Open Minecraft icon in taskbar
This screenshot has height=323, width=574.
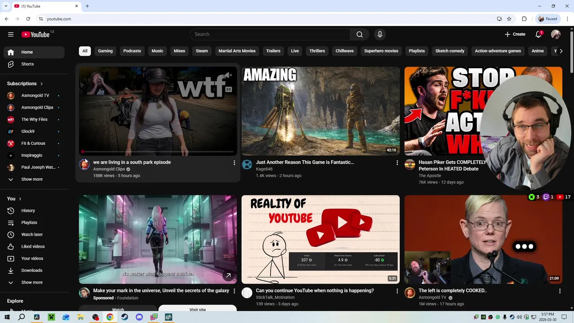click(x=51, y=317)
